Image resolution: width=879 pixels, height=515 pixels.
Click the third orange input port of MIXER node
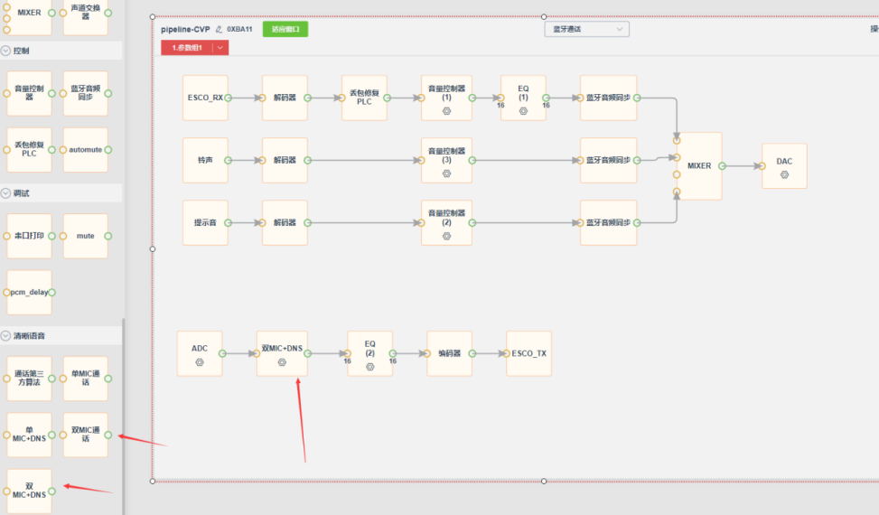[x=677, y=175]
